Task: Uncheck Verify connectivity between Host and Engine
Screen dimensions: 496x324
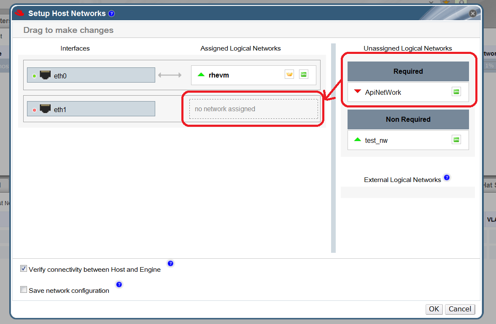Action: pyautogui.click(x=24, y=269)
